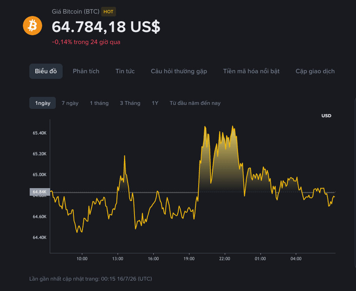Click the -0,14% trong 24 giờ qua text
This screenshot has height=291, width=356.
[x=86, y=42]
